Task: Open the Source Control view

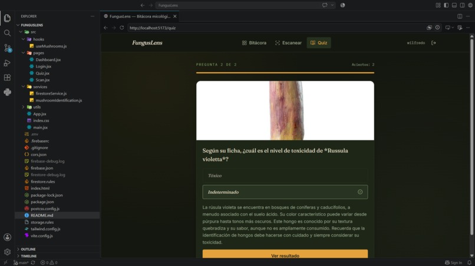Action: (x=7, y=48)
